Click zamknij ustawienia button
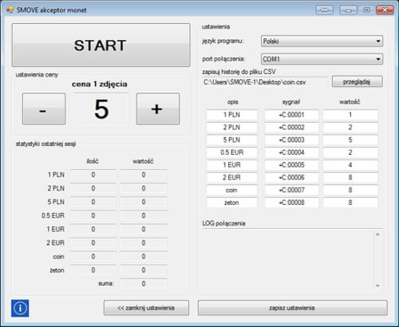 (146, 308)
